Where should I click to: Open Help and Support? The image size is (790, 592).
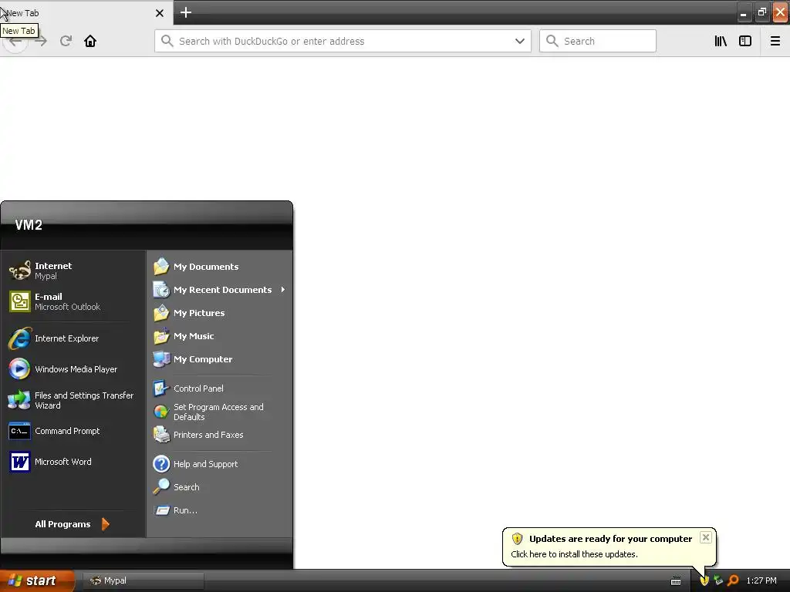click(220, 463)
